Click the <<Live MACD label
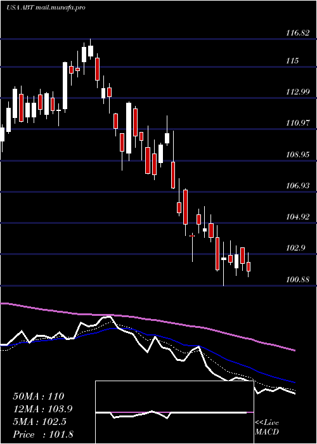 pyautogui.click(x=267, y=428)
